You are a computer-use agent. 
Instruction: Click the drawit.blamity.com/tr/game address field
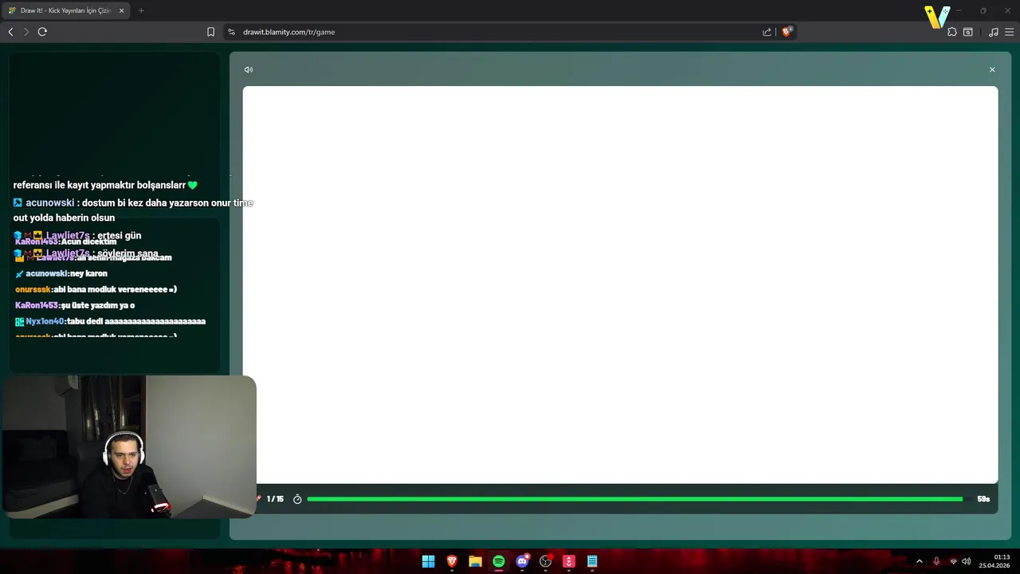tap(498, 32)
